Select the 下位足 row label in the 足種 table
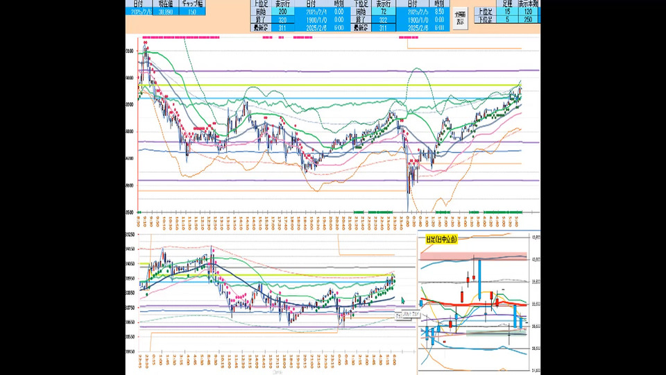 point(485,19)
